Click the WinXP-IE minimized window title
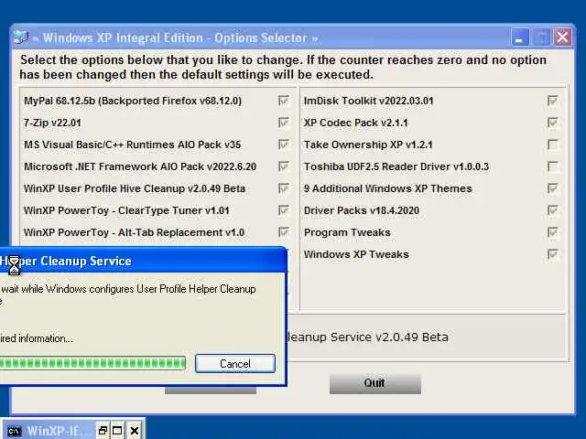This screenshot has height=439, width=586. click(x=59, y=431)
